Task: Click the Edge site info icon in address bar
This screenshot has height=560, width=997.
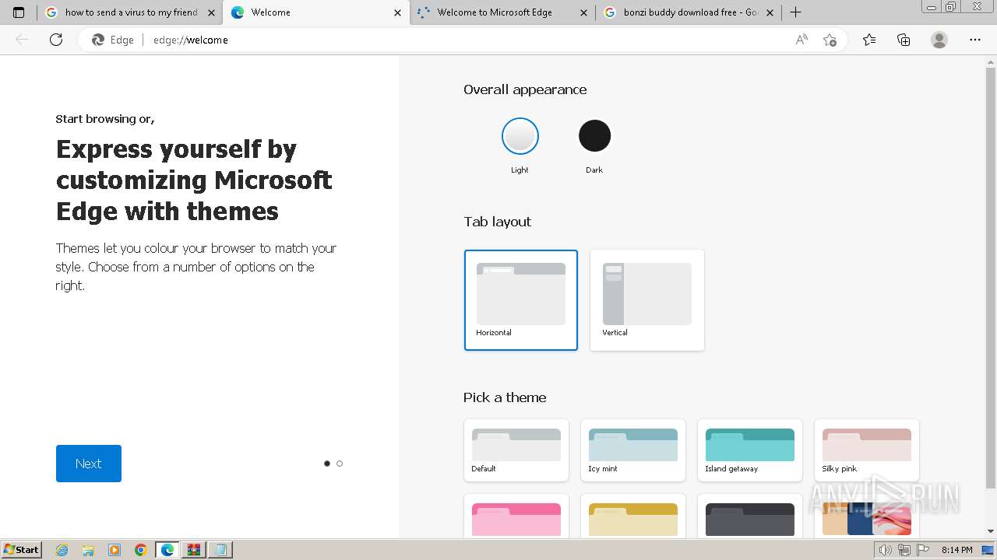Action: tap(113, 40)
